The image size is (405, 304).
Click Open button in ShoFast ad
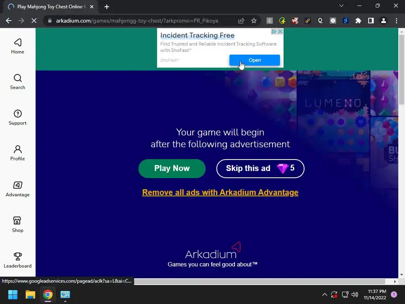[255, 60]
